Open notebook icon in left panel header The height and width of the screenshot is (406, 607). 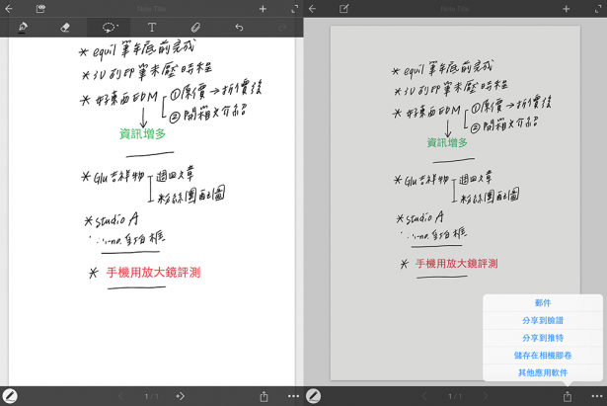[40, 9]
